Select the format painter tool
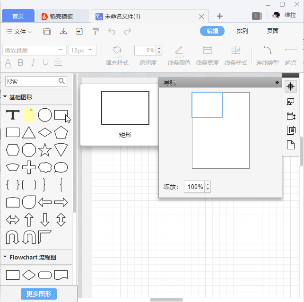This screenshot has width=304, height=302. (x=96, y=31)
